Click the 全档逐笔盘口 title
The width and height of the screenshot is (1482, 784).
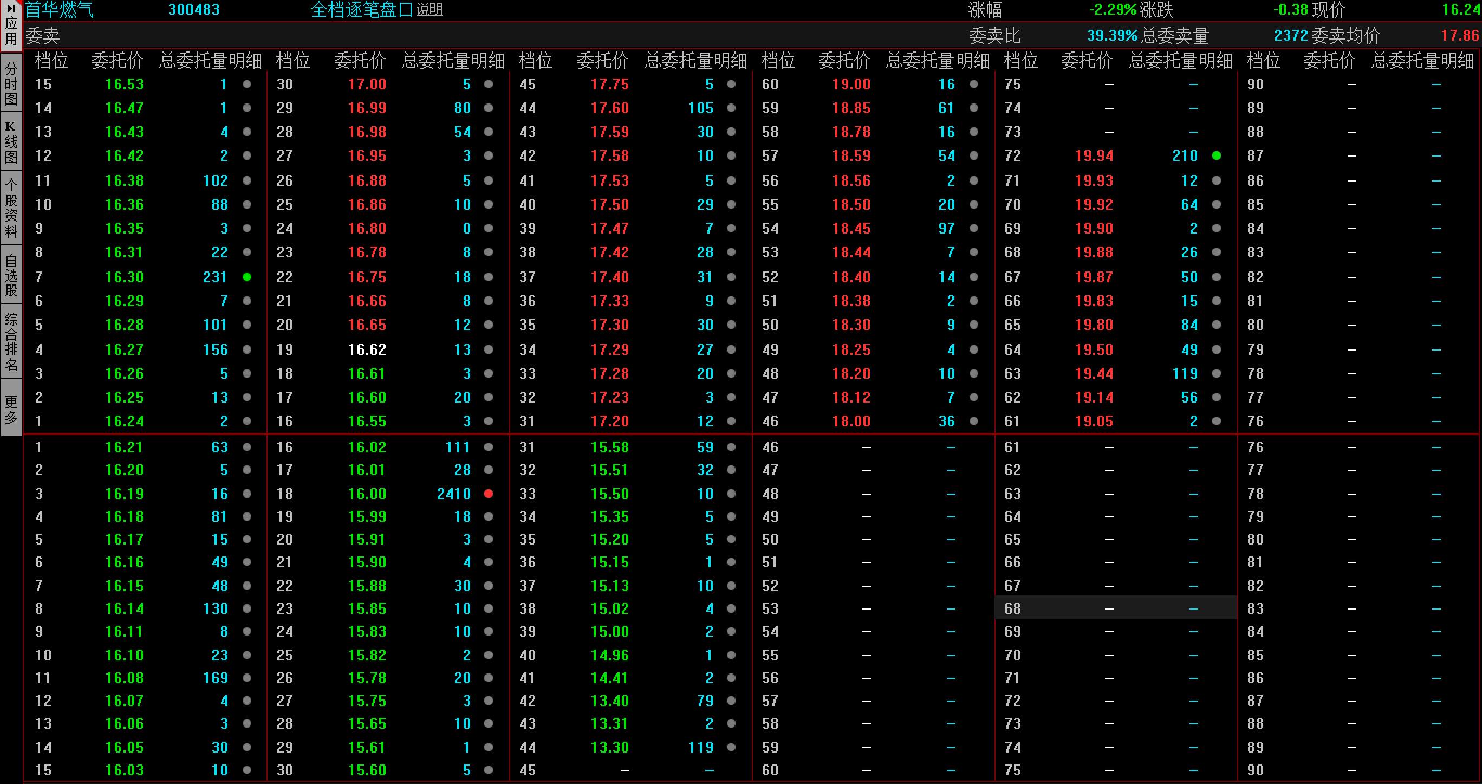click(x=362, y=10)
